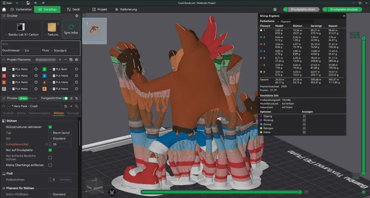Viewport: 370px width, 198px height.
Task: Check Kleine Überhänge entfernen
Action: (x=50, y=165)
